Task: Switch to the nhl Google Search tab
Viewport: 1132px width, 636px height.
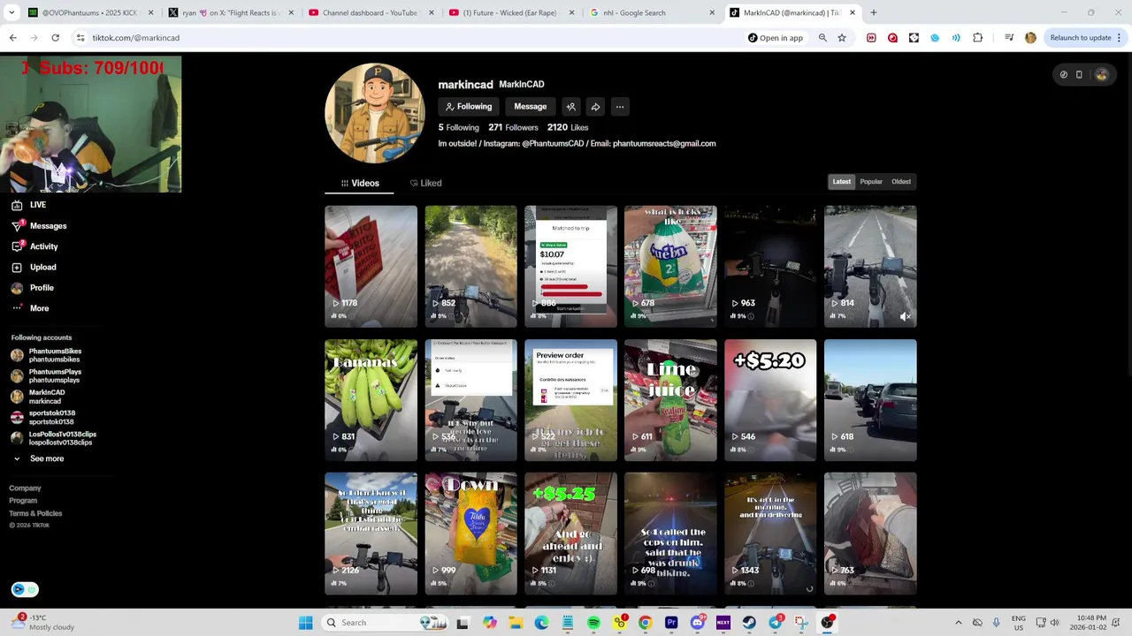Action: (653, 13)
